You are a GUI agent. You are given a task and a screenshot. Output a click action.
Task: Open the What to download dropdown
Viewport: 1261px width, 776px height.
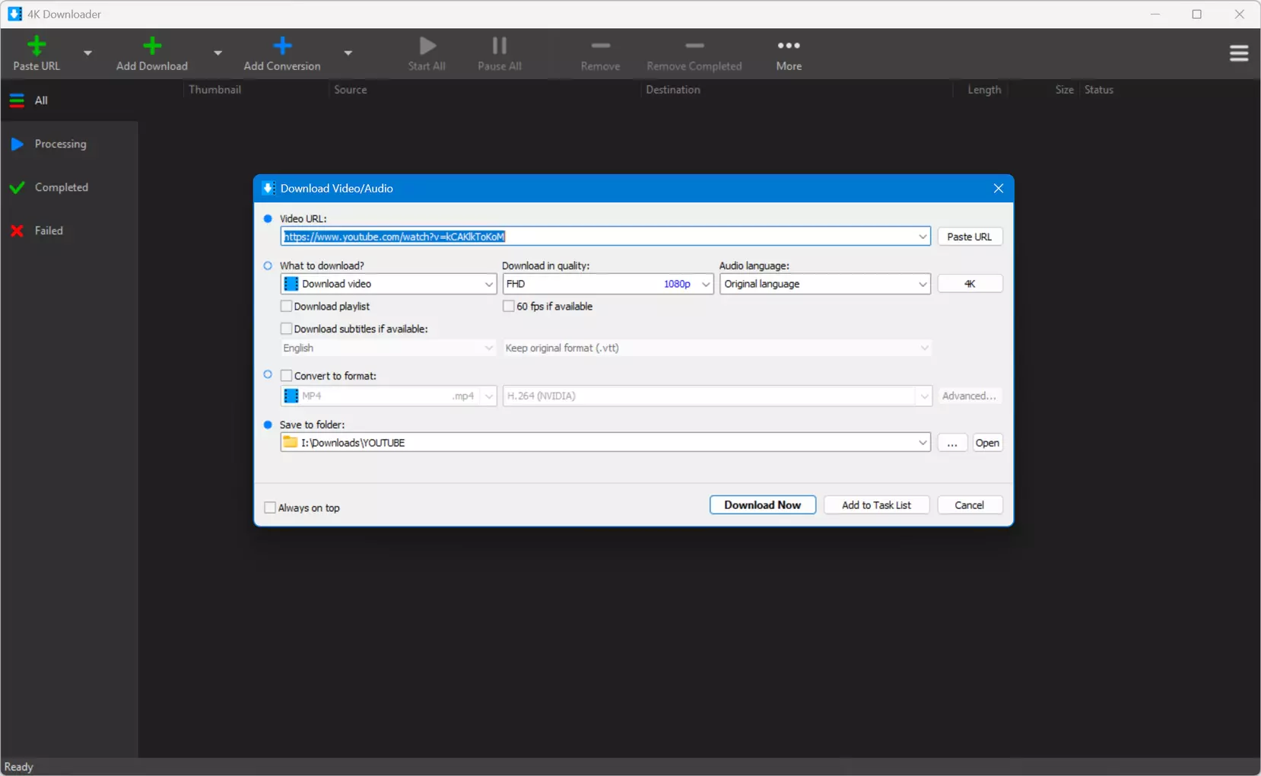(x=389, y=284)
